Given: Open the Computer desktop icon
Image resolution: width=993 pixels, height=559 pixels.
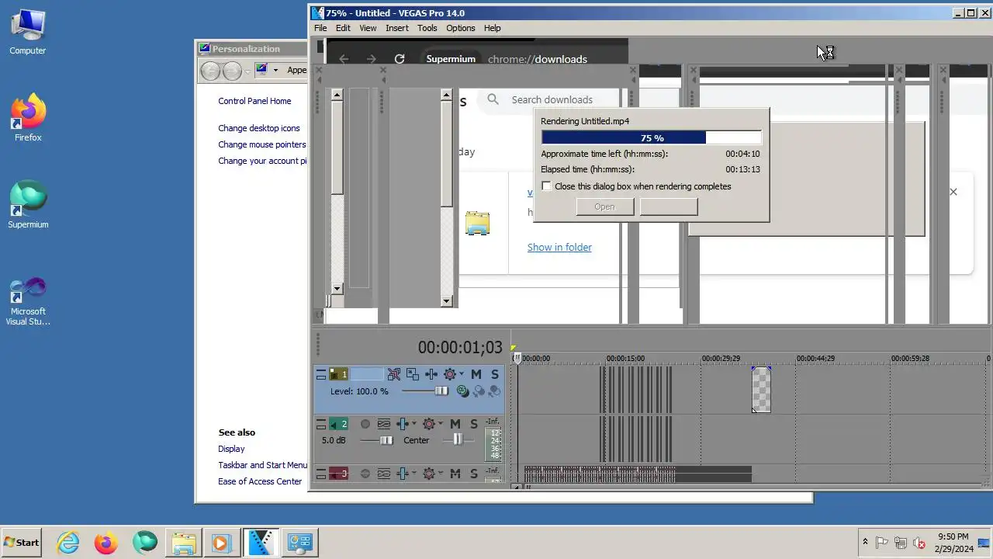Looking at the screenshot, I should [x=28, y=33].
